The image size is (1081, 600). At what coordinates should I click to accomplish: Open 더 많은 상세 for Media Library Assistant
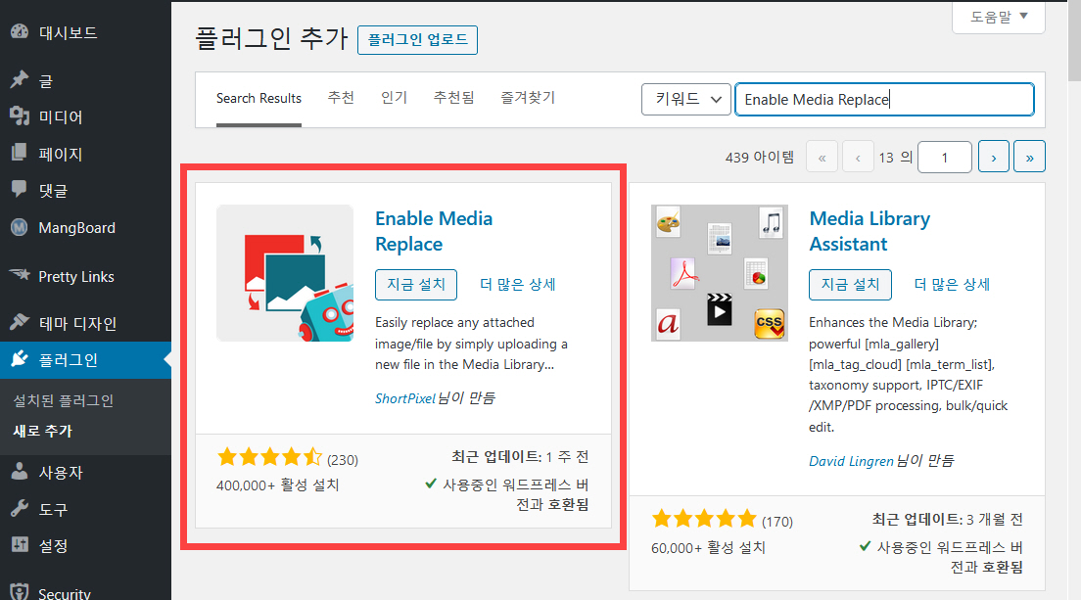pyautogui.click(x=952, y=285)
